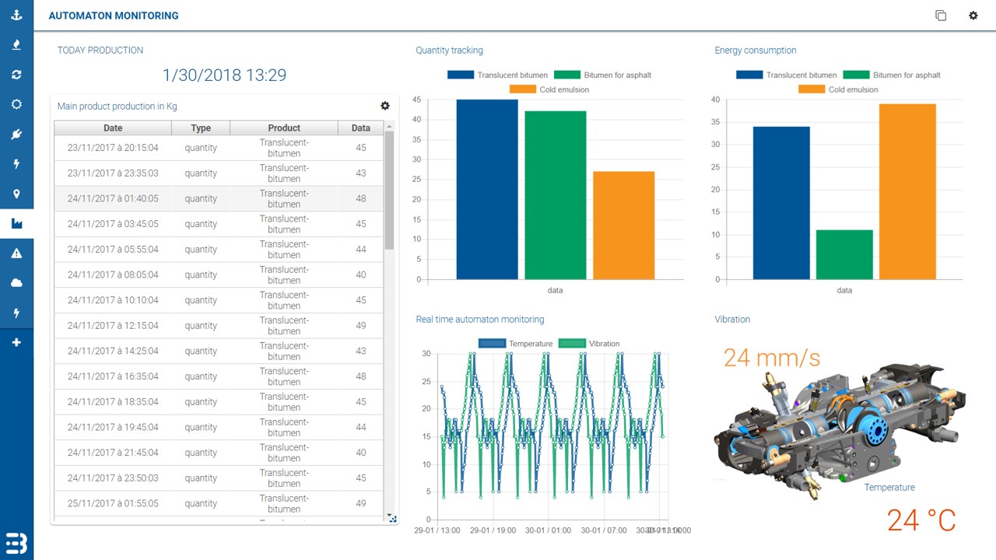The height and width of the screenshot is (560, 996).
Task: Click the table scrollbar up arrow
Action: (389, 126)
